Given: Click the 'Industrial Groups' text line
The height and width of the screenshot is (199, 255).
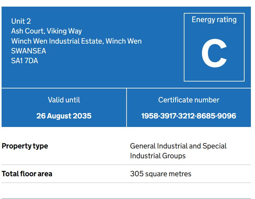Looking at the screenshot, I should pyautogui.click(x=158, y=156).
